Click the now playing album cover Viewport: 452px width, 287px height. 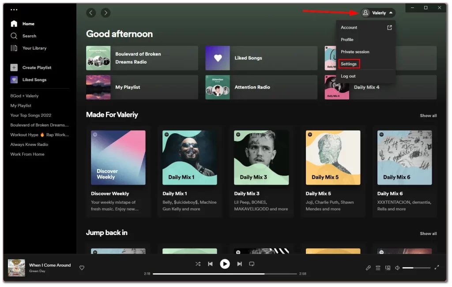click(16, 268)
